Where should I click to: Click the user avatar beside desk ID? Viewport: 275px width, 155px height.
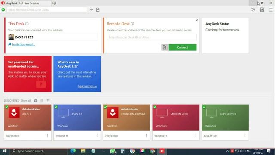[x=11, y=37]
